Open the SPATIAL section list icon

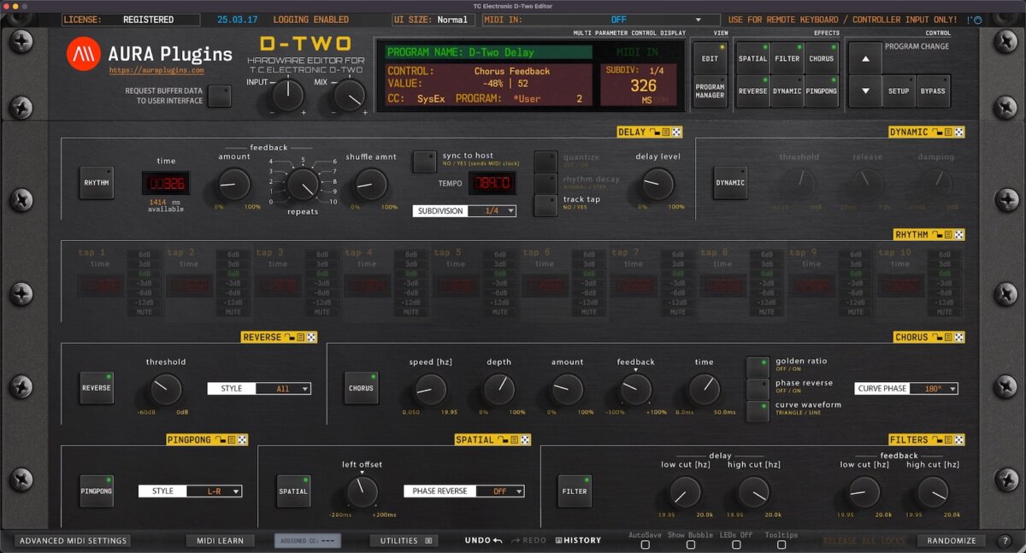click(x=515, y=440)
